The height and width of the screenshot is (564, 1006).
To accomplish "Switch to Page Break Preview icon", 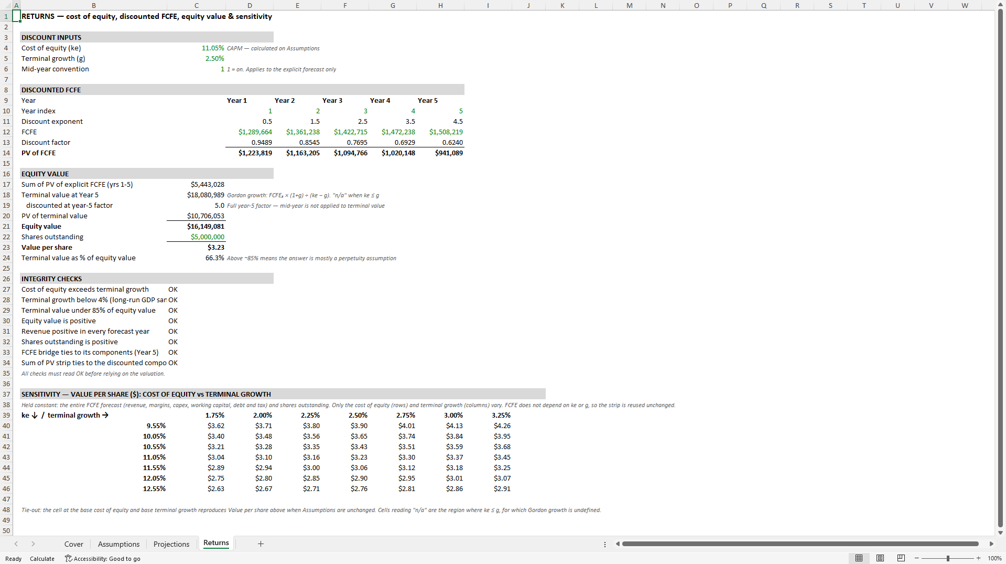I will point(901,558).
